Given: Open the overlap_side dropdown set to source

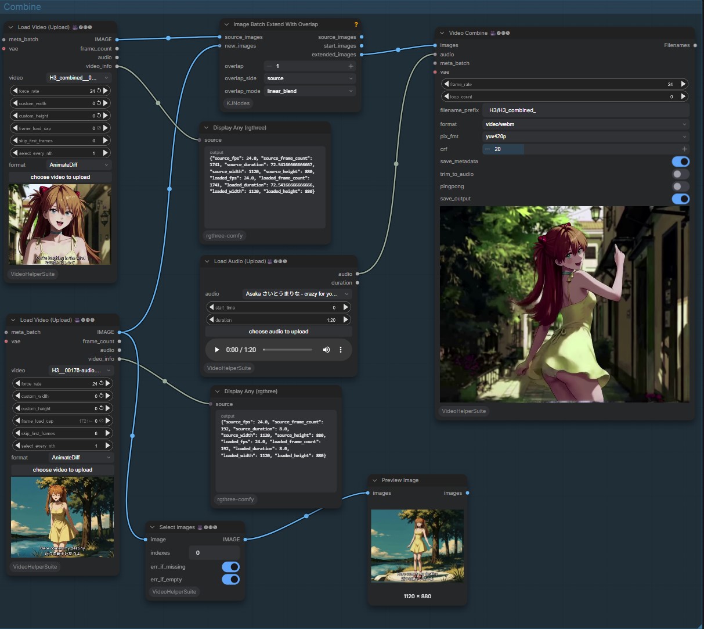Looking at the screenshot, I should pos(309,78).
